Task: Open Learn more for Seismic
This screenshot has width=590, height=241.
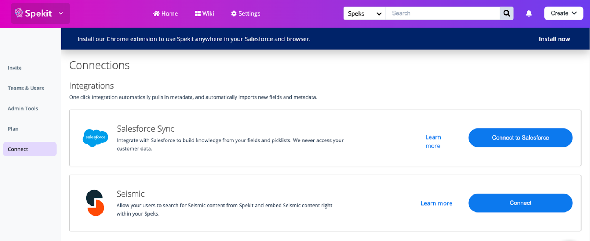Action: tap(436, 203)
